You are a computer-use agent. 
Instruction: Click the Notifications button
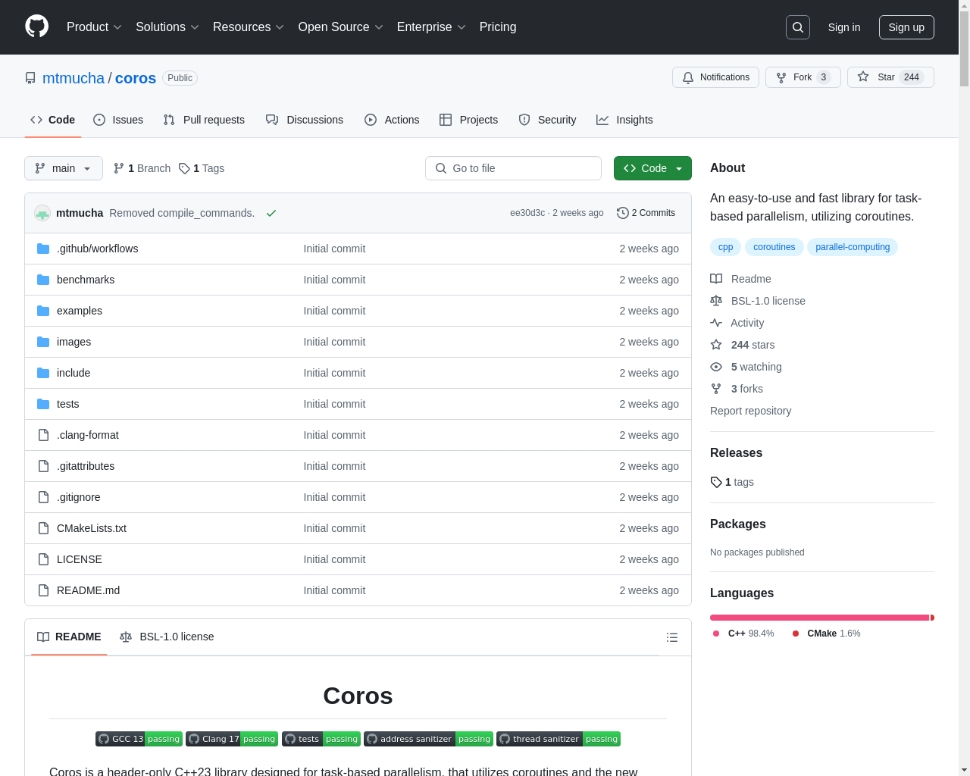coord(715,77)
